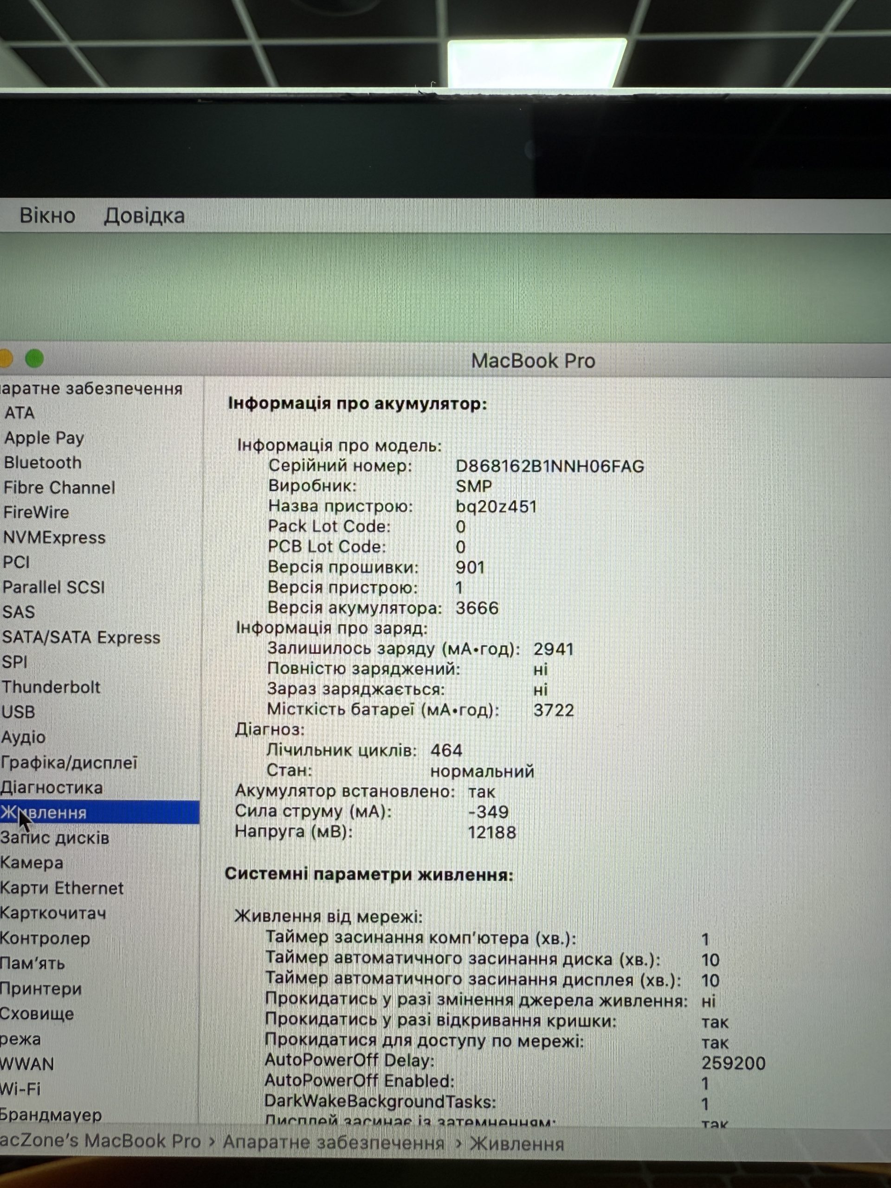Click battery version value 3666
891x1188 pixels.
coord(477,608)
